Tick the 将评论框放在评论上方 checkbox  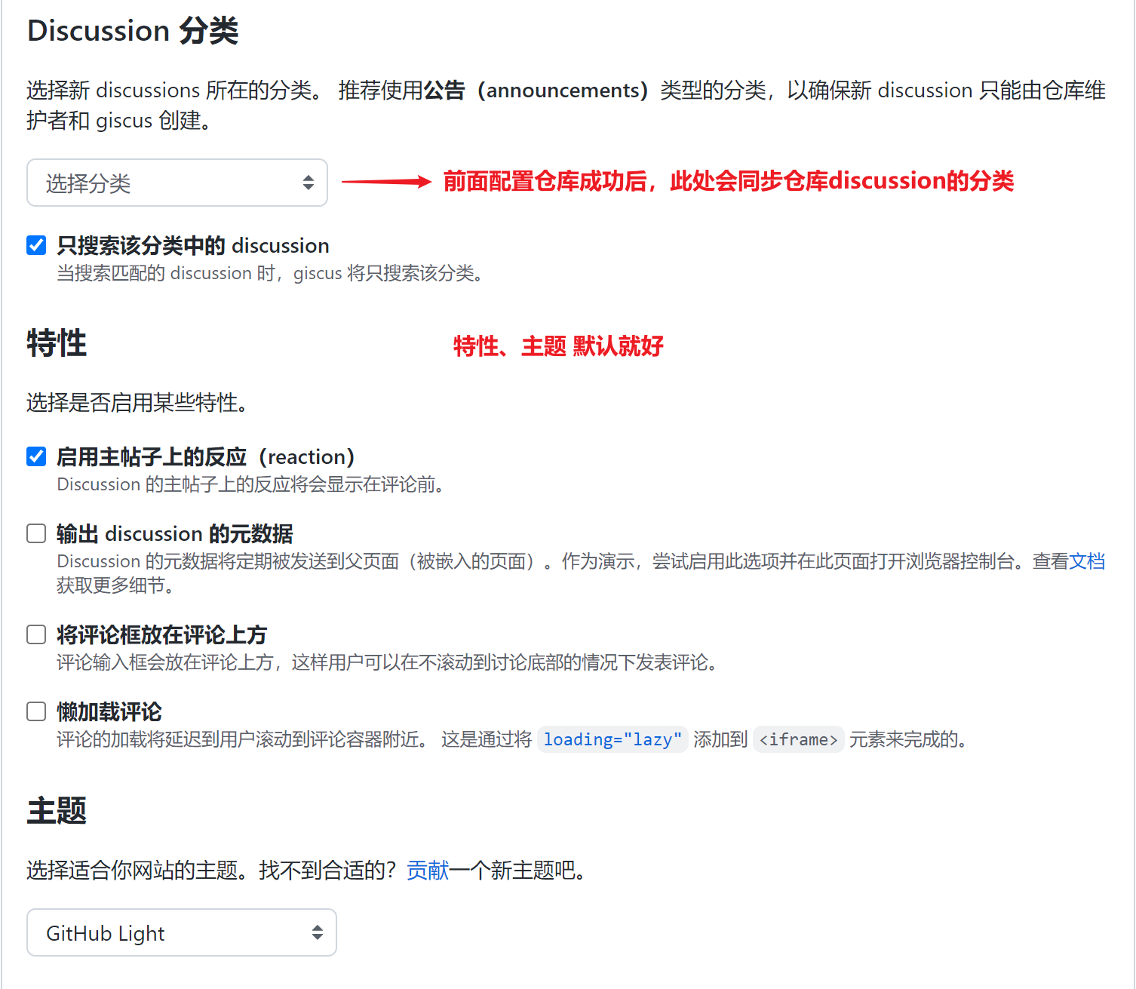[36, 634]
